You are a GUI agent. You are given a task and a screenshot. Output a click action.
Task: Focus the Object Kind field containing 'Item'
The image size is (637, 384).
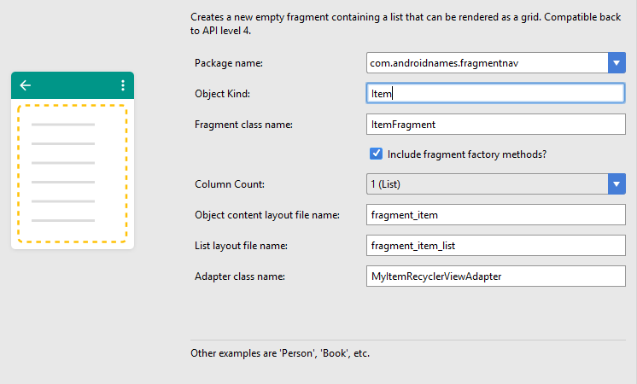click(x=495, y=93)
